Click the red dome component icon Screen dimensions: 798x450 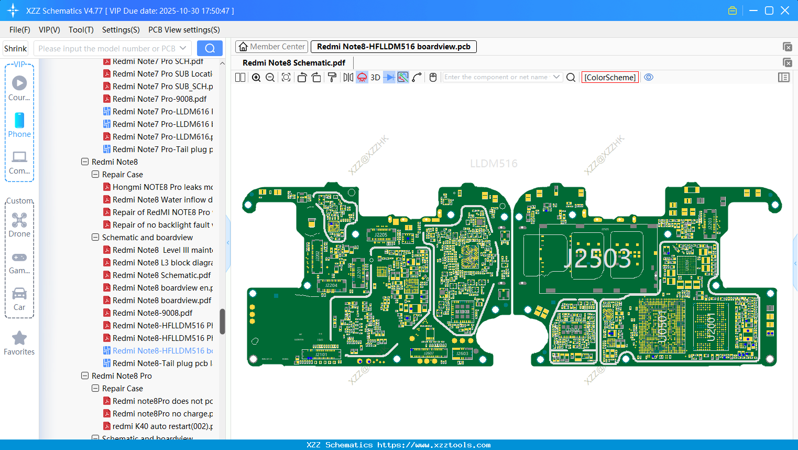[362, 77]
